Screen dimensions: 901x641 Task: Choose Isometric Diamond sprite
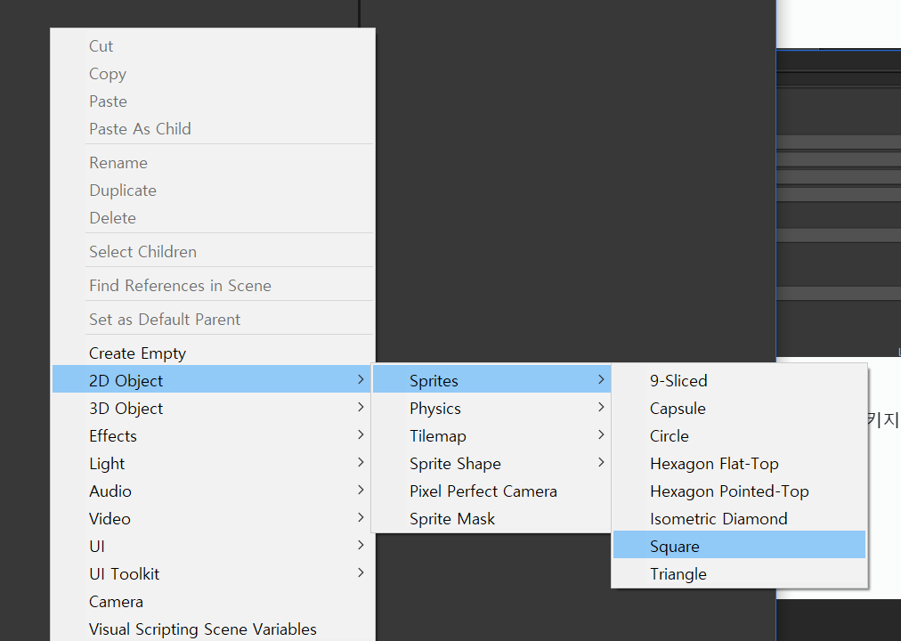[718, 518]
